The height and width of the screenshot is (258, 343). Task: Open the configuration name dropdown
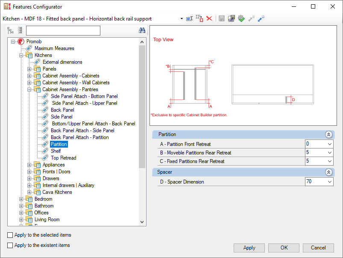pos(182,19)
